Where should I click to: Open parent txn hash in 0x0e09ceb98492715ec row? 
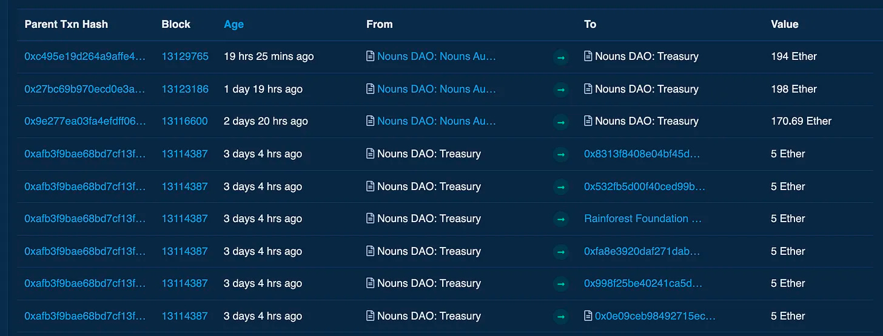(x=85, y=316)
